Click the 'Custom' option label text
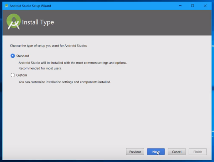 (x=21, y=75)
